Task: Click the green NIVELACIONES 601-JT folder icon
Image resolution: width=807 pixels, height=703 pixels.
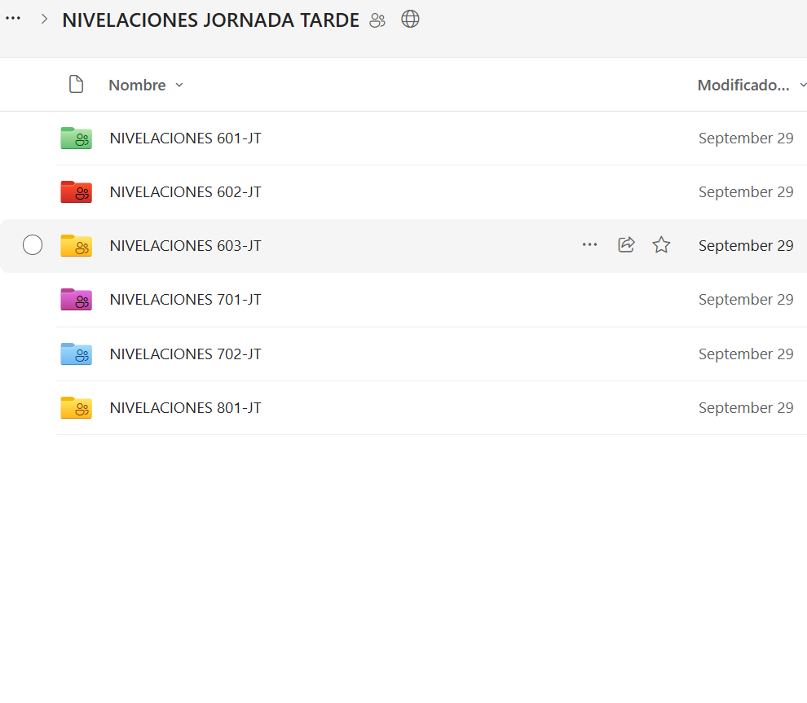Action: coord(76,138)
